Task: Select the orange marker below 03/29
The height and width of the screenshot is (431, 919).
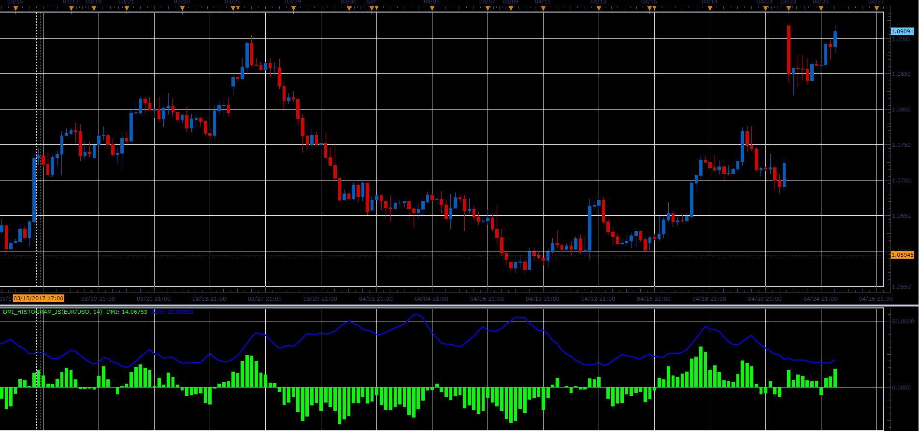Action: pyautogui.click(x=293, y=9)
